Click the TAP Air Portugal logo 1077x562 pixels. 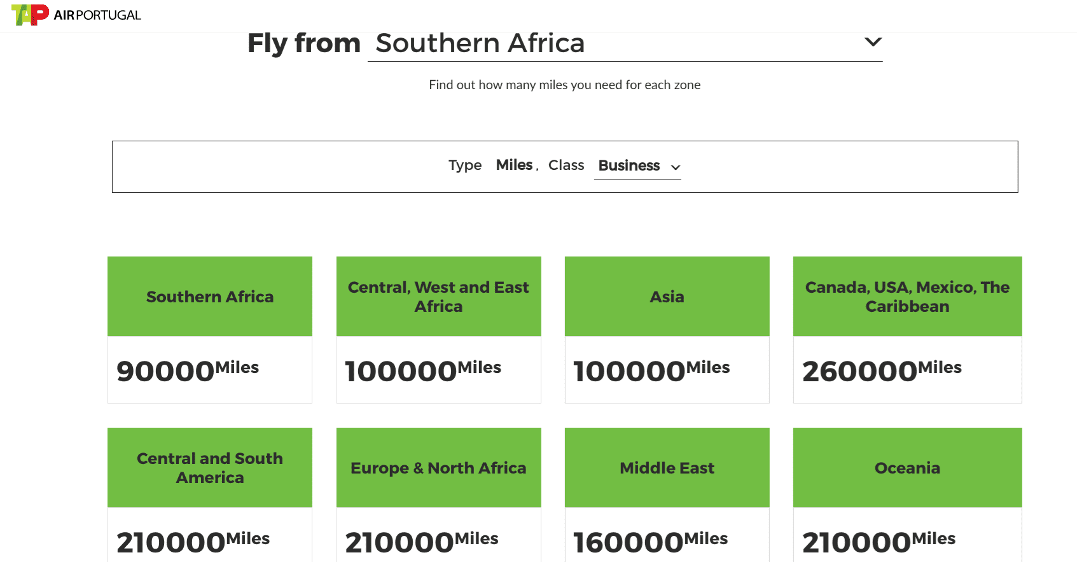point(76,15)
